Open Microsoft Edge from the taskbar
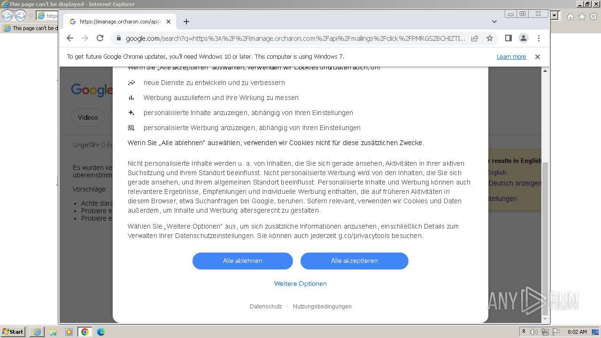 [101, 332]
